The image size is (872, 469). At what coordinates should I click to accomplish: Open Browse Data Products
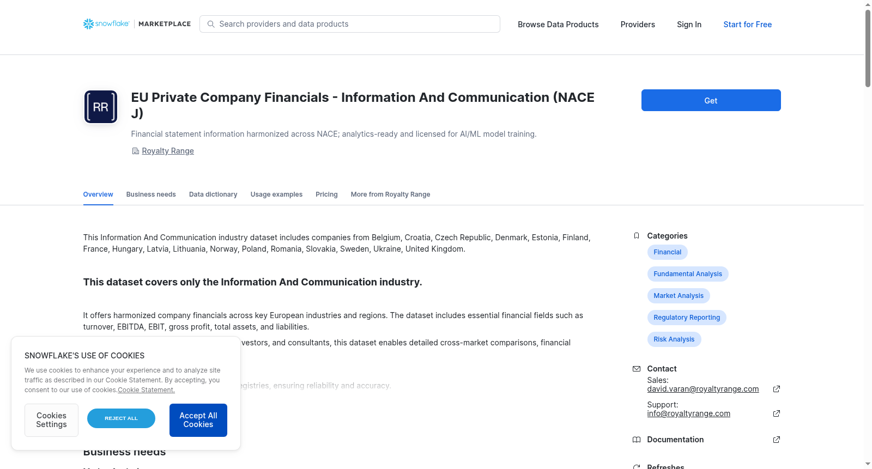(558, 25)
